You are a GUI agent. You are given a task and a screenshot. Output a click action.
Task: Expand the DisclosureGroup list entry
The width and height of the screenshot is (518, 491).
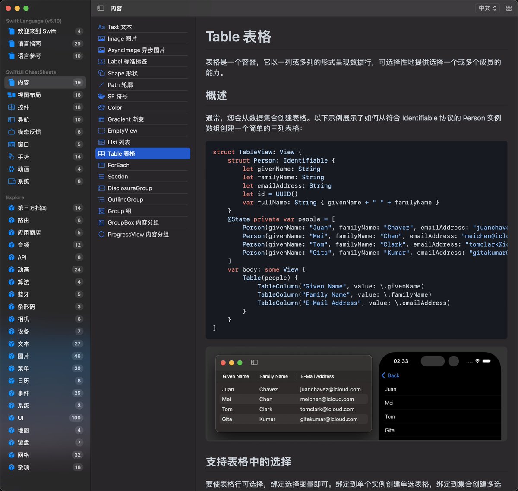click(131, 188)
